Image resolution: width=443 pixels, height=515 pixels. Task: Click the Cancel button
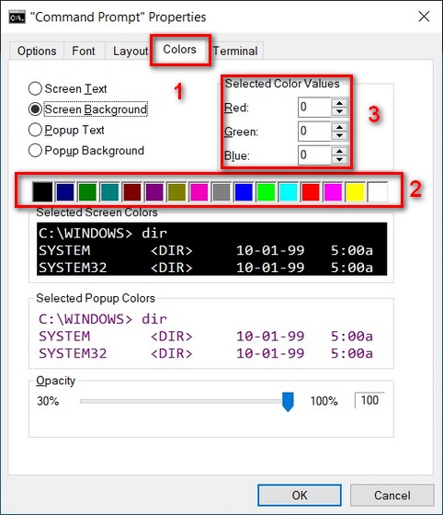[392, 495]
